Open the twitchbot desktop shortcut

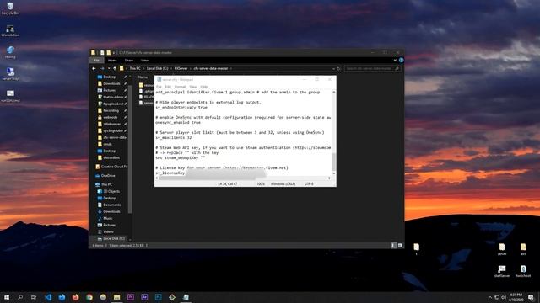[523, 271]
